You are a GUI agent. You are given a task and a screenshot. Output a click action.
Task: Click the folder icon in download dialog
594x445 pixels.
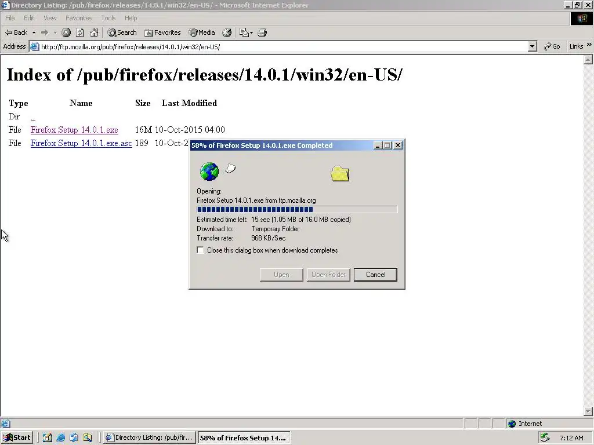pos(340,174)
